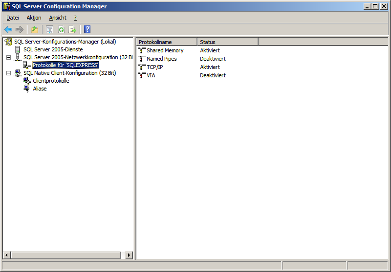Sort by the Status column header

click(227, 42)
